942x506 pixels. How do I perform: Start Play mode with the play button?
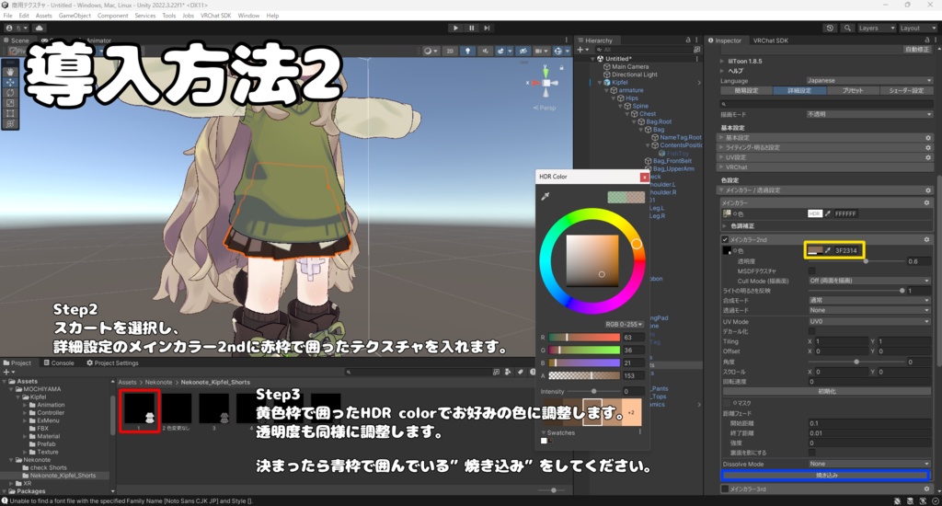tap(455, 28)
